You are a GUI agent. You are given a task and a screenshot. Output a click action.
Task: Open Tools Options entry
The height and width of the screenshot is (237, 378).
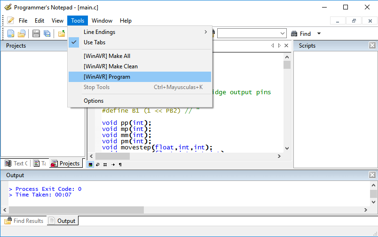click(140, 101)
